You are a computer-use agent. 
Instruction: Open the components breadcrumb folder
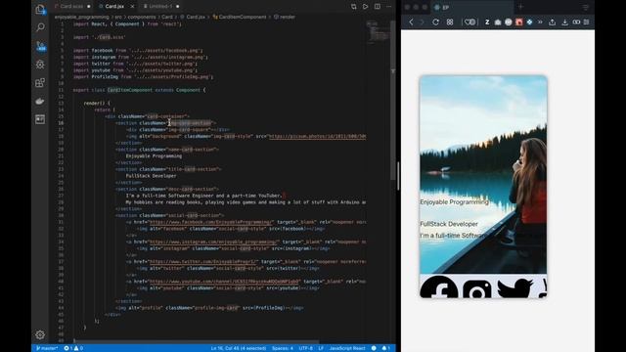coord(142,18)
